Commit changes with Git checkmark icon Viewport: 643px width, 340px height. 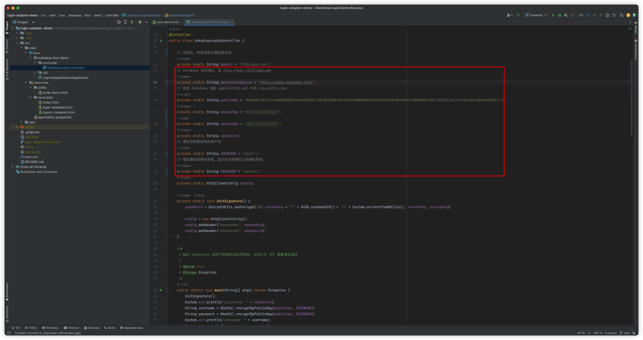click(594, 15)
